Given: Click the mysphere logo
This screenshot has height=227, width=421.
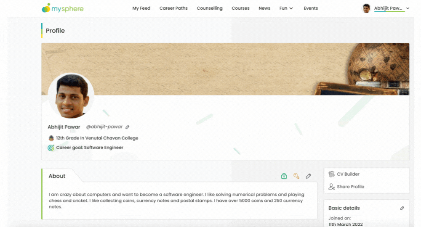Looking at the screenshot, I should coord(63,8).
